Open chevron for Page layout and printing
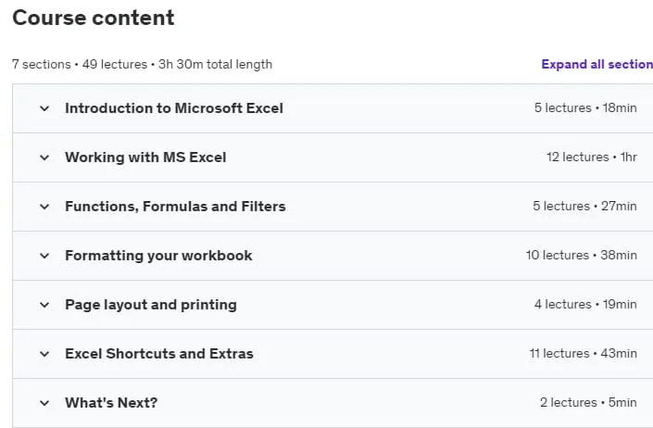The image size is (653, 428). pyautogui.click(x=44, y=305)
